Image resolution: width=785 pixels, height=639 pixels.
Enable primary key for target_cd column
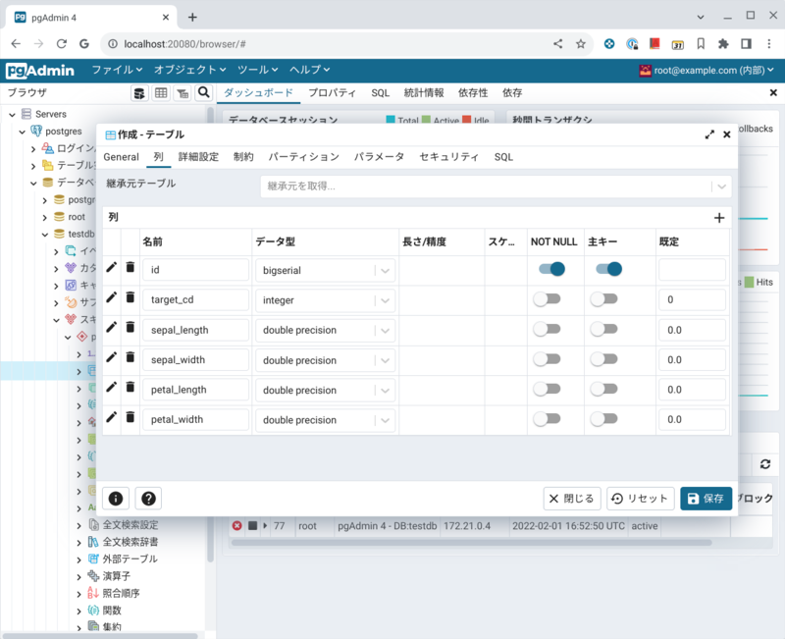(603, 299)
